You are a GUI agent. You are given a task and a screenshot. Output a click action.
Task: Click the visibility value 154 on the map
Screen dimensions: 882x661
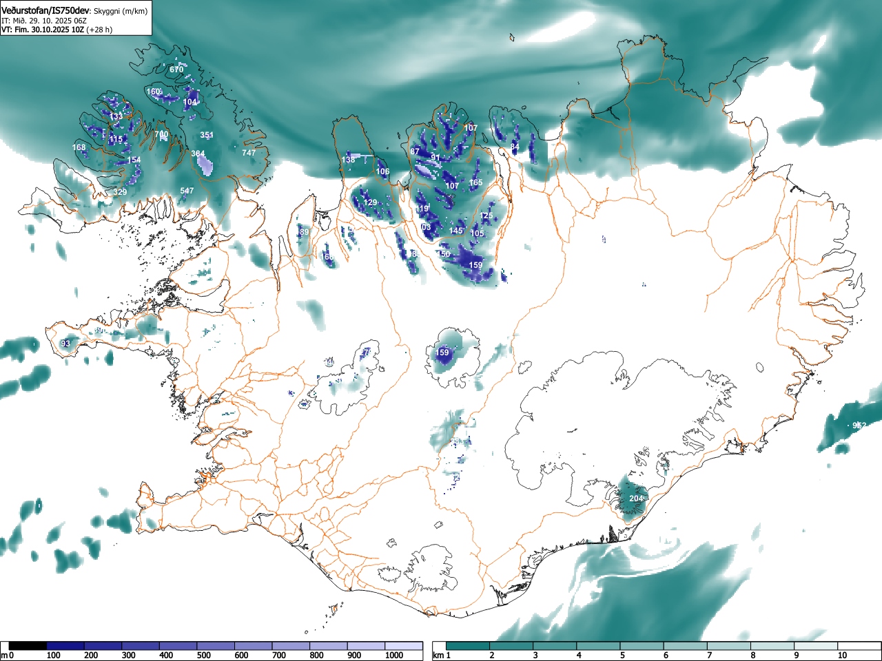coord(134,160)
